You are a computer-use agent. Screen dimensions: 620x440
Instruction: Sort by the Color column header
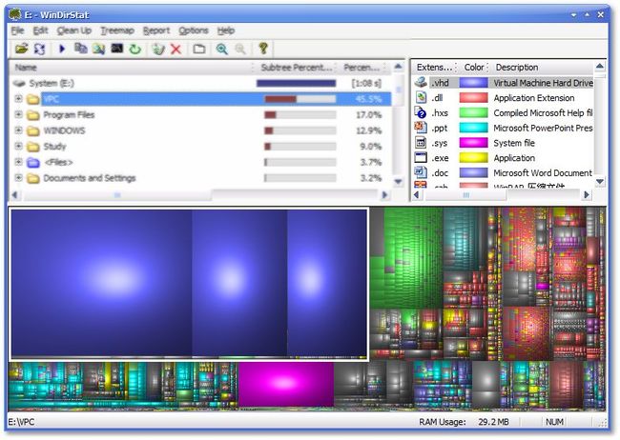[473, 68]
